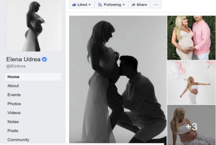Open the photo with pink-shirted man
Screen dimensions: 216x145
pos(191,38)
